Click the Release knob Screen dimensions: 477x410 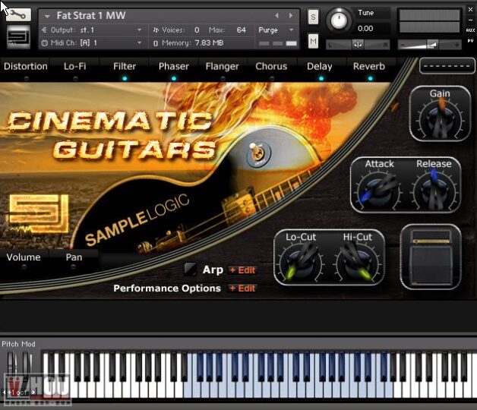click(x=433, y=189)
